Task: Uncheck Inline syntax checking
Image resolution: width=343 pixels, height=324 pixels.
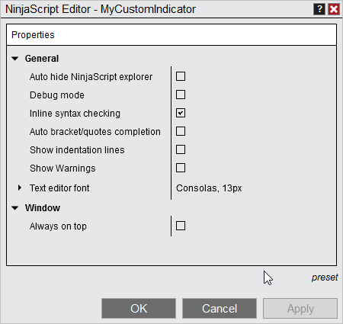Action: (181, 113)
